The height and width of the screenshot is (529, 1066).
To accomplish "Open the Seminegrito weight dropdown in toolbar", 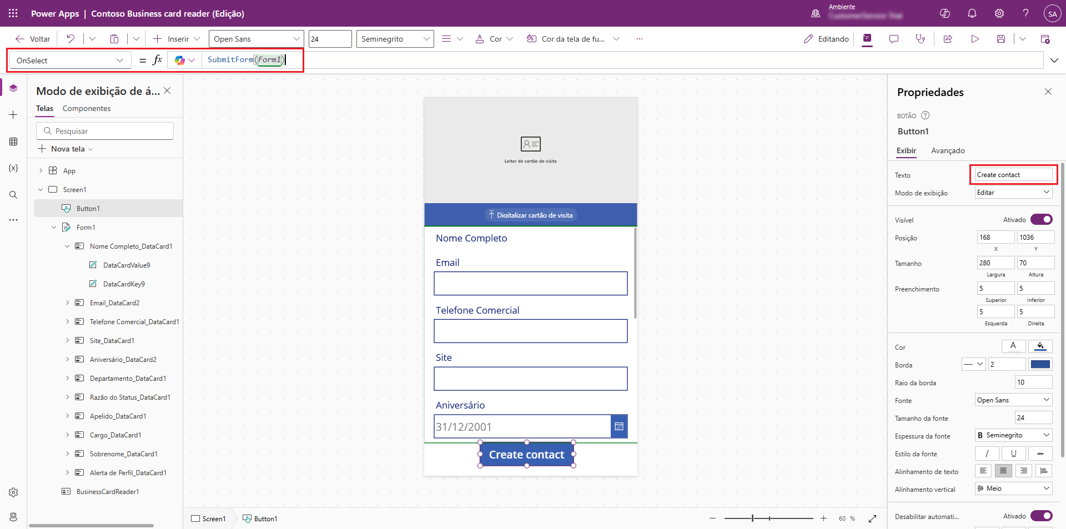I will (395, 39).
